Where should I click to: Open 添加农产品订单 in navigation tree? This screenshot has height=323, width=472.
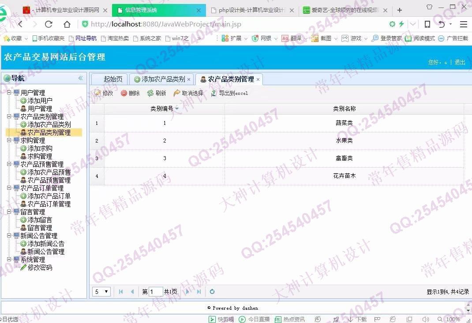click(x=49, y=196)
